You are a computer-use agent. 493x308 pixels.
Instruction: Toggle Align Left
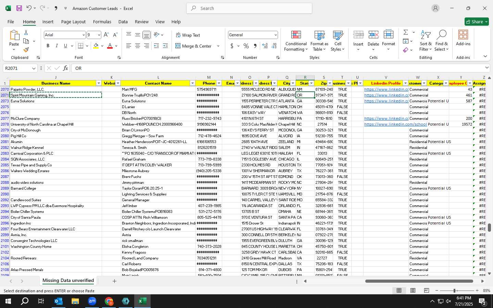tap(128, 46)
